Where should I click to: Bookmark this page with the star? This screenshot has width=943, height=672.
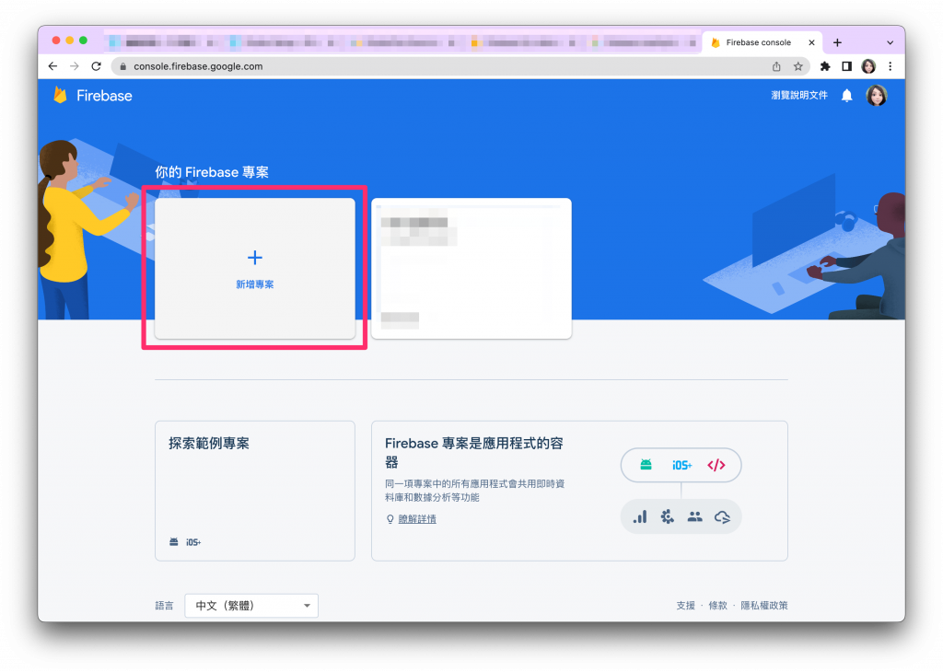(798, 66)
